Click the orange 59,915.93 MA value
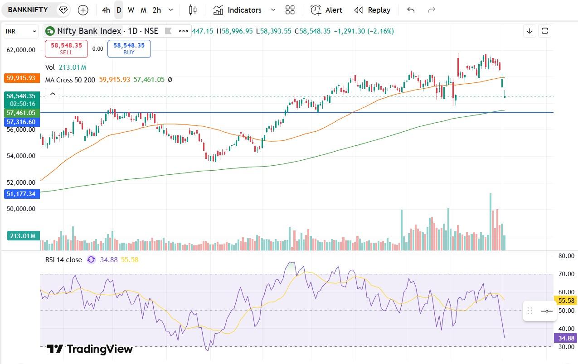Viewport: 578px width, 364px height. click(x=115, y=80)
